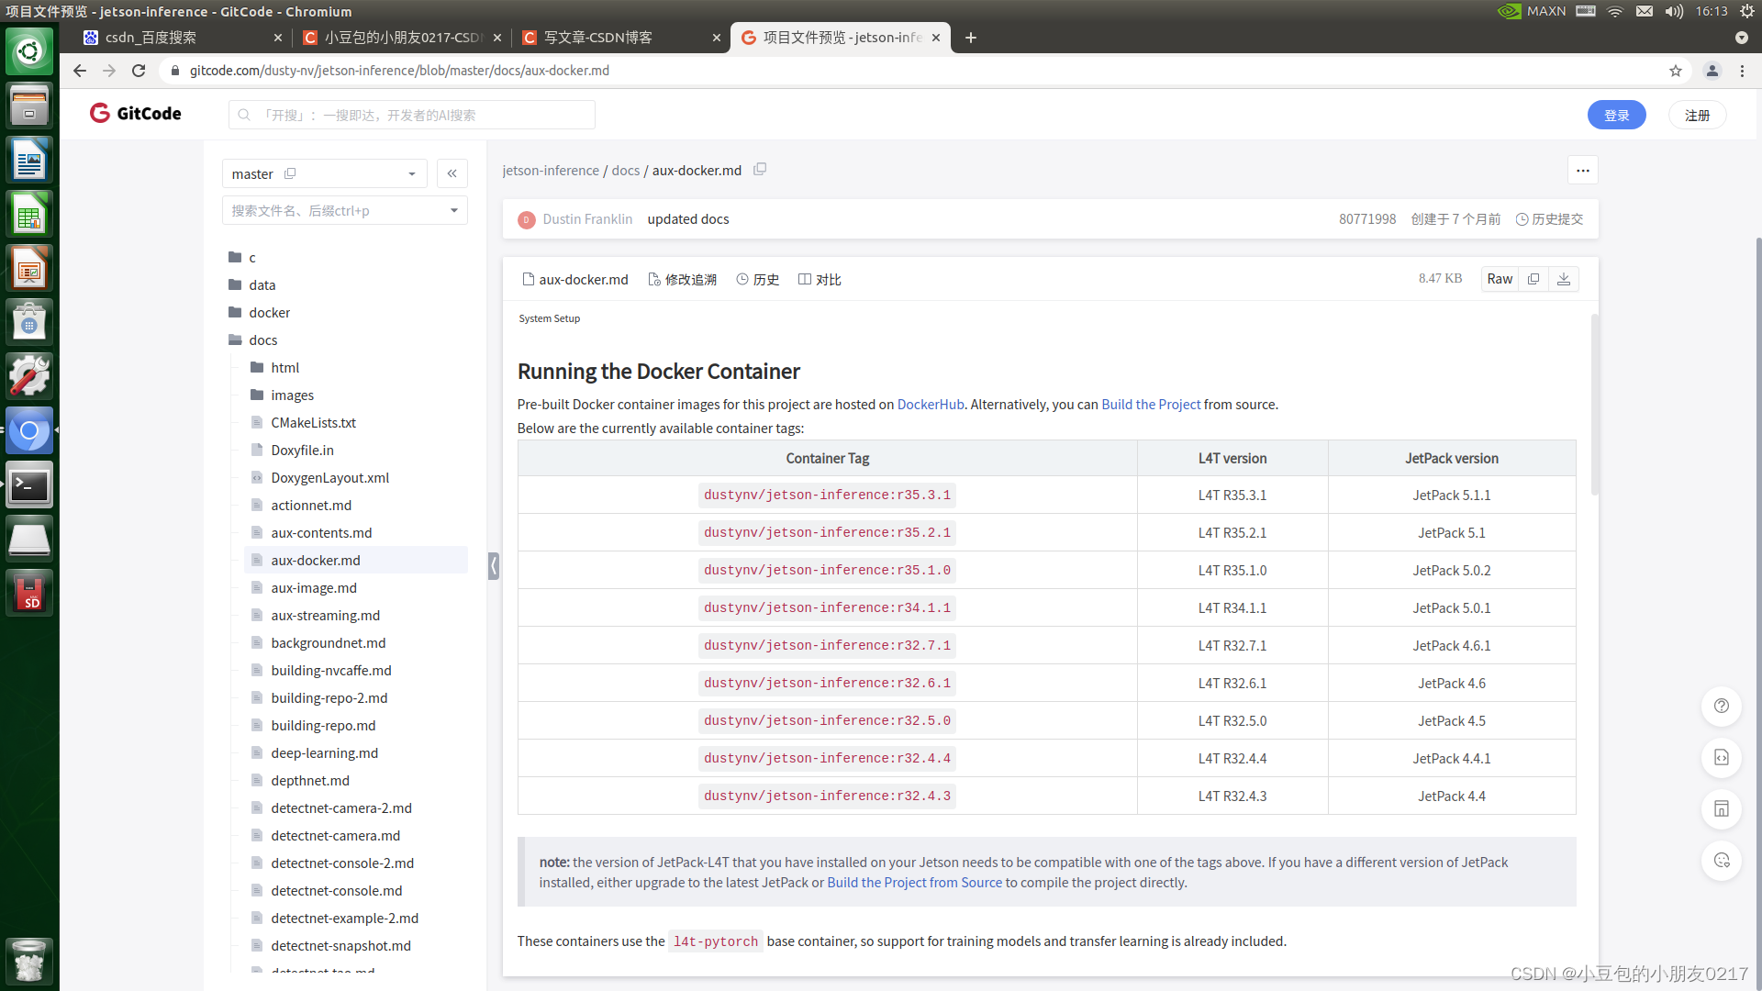Go back to the previous page

pyautogui.click(x=80, y=71)
